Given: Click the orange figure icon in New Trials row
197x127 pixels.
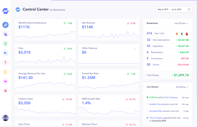Looking at the screenshot, I should pos(177,34).
